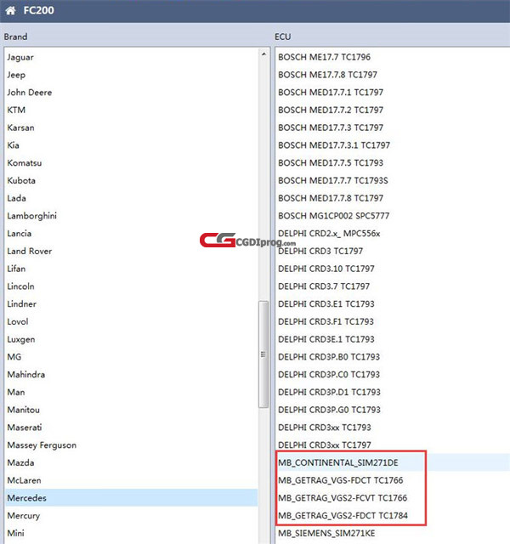Select BOSCH ME17.7 TC1796 ECU
This screenshot has height=544, width=510.
click(x=325, y=57)
